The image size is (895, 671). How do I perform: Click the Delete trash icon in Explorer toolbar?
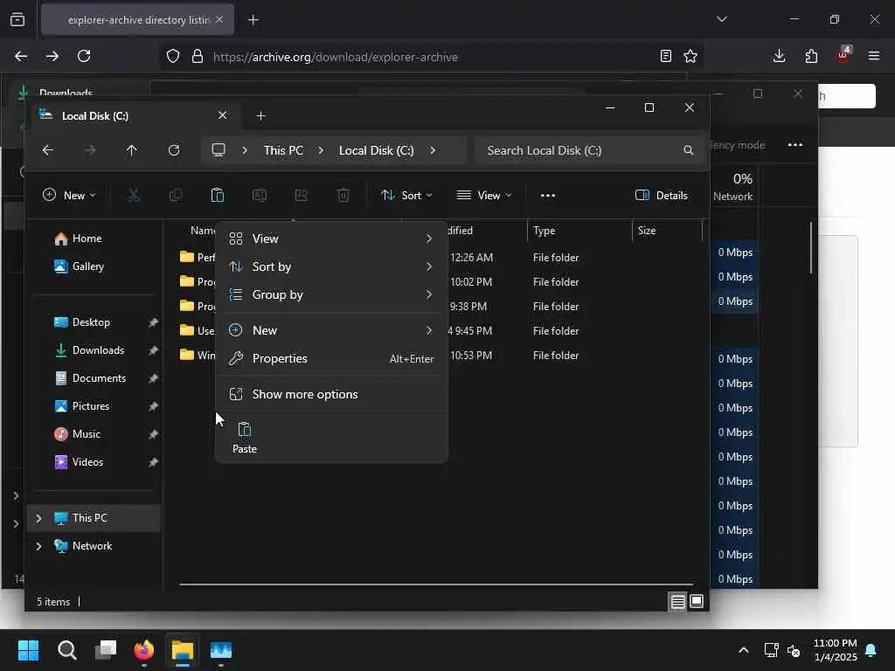pyautogui.click(x=343, y=195)
